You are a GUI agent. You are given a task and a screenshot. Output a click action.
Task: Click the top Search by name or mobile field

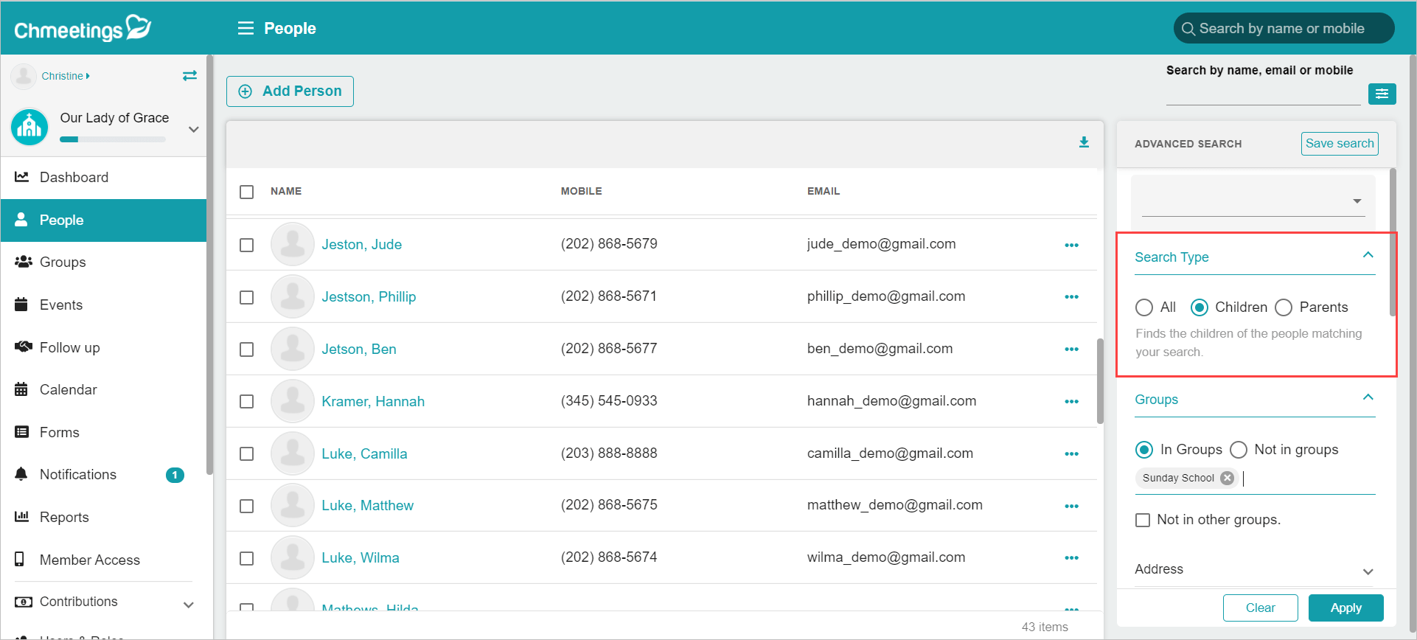1284,29
